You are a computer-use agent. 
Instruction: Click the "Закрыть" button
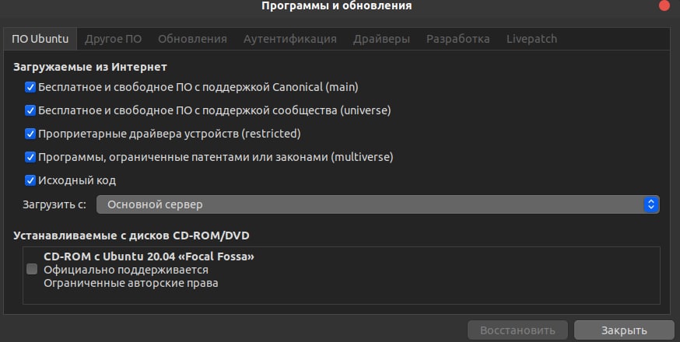pos(623,330)
